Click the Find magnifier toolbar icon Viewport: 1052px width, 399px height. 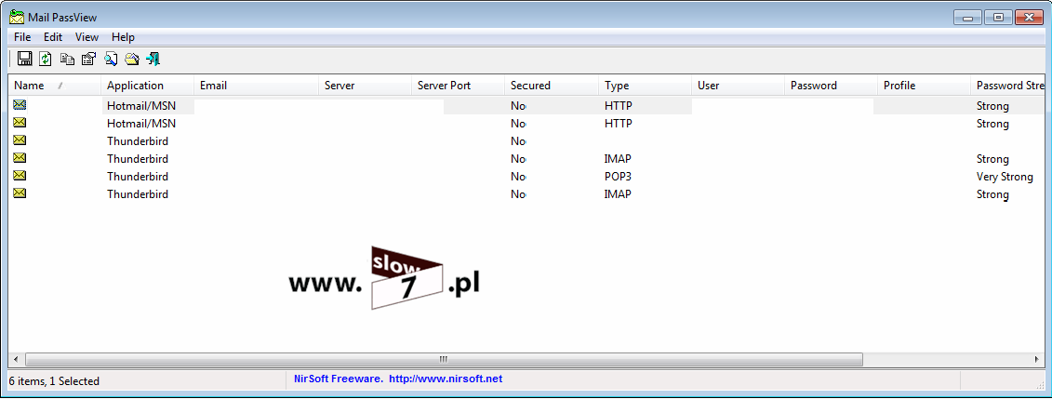tap(111, 59)
